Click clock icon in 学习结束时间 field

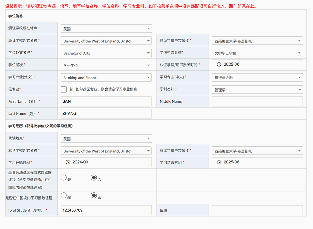point(219,162)
